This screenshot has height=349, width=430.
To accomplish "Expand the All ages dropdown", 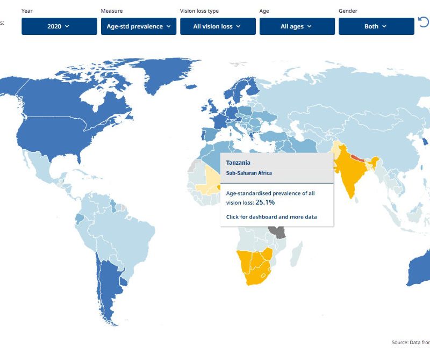I will click(297, 26).
